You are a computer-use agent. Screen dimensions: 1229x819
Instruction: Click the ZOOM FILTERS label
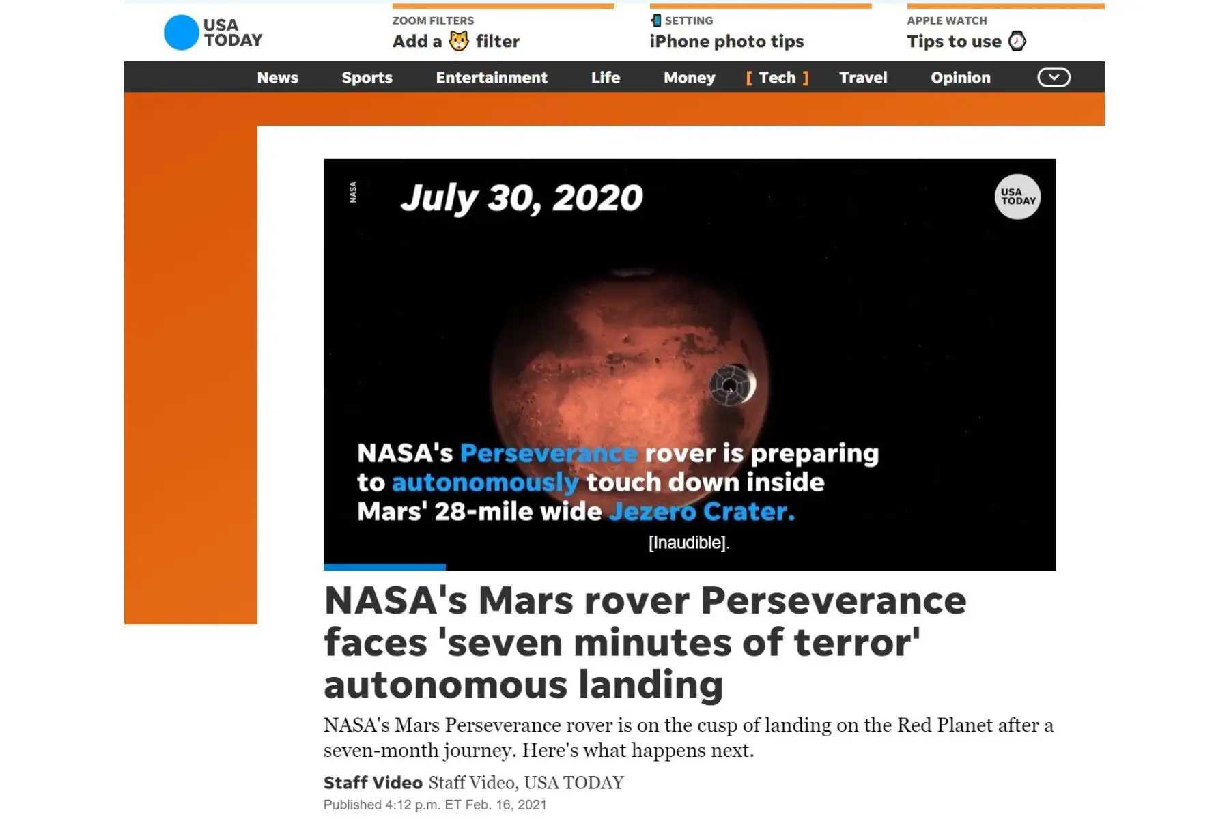[x=433, y=20]
